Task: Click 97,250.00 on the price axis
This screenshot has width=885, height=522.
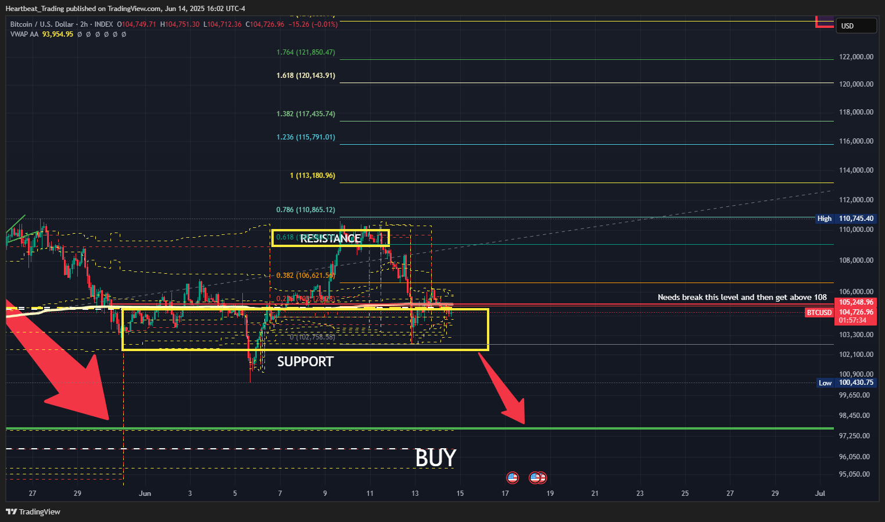Action: tap(854, 436)
